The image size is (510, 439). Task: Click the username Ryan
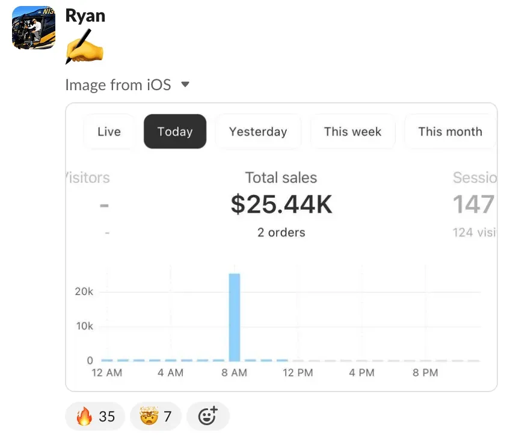[85, 16]
